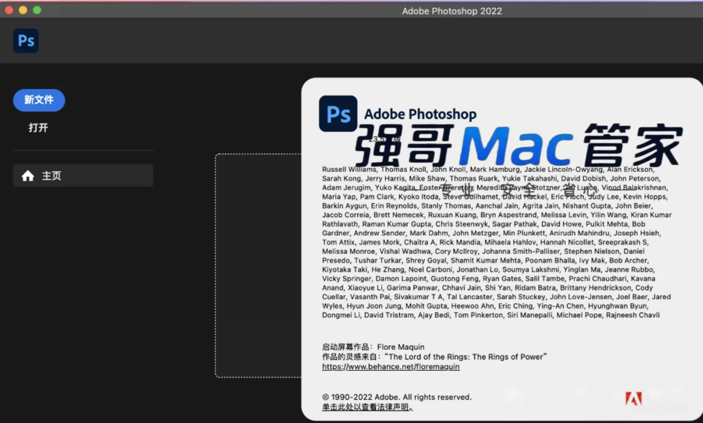Minimize the window with the yellow button
Image resolution: width=703 pixels, height=423 pixels.
[x=23, y=10]
